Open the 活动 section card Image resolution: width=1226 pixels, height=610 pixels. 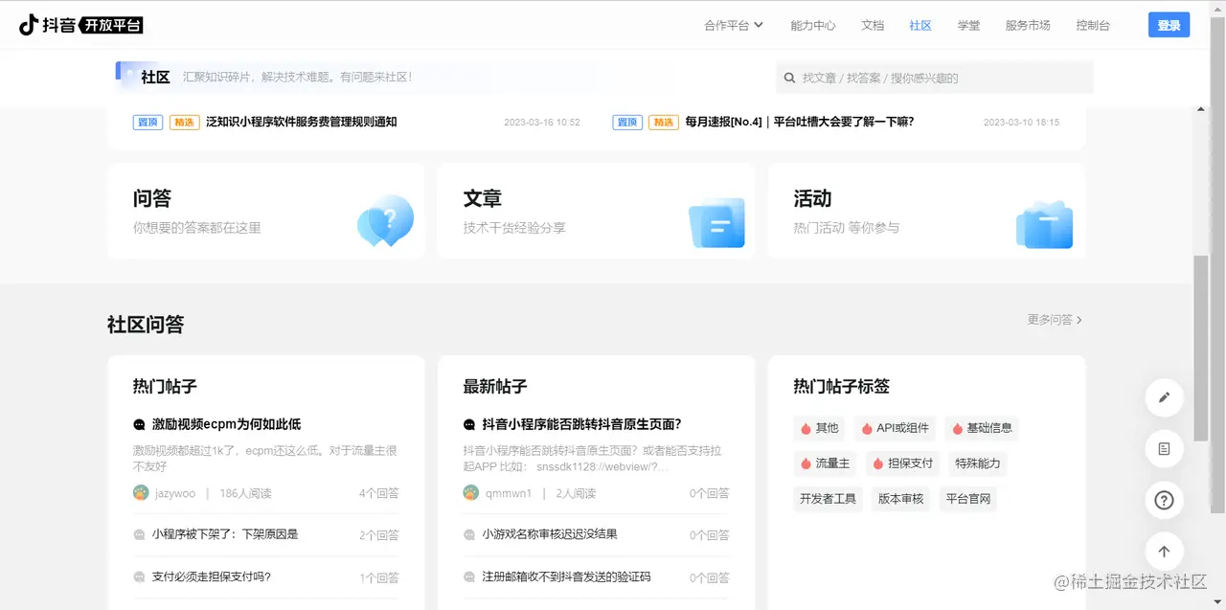tap(926, 211)
